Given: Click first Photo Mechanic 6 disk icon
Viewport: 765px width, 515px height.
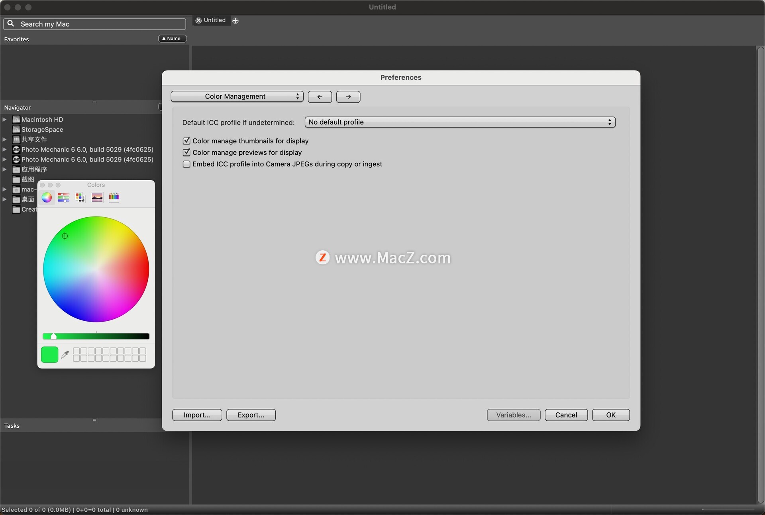Looking at the screenshot, I should click(x=16, y=149).
